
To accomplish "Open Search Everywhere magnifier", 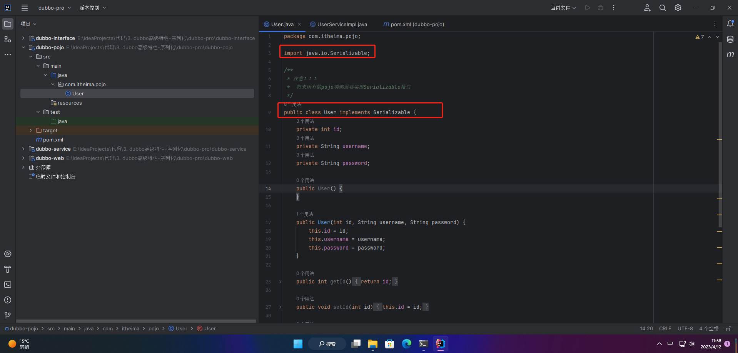I will tap(663, 8).
